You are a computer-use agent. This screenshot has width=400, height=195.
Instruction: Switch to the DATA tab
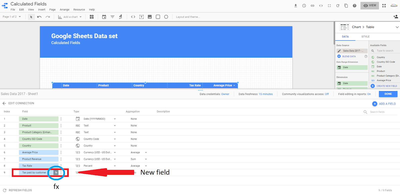345,37
